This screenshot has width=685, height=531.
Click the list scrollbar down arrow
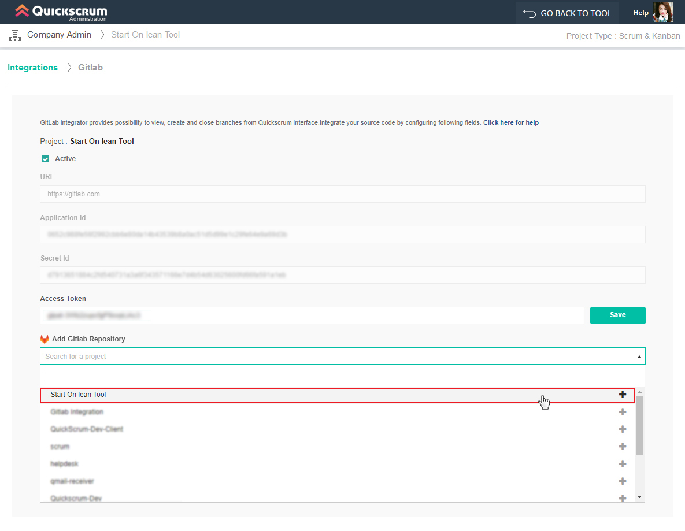(x=639, y=497)
